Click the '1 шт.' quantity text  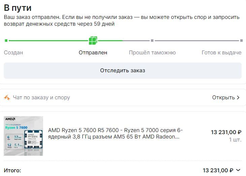(x=235, y=140)
